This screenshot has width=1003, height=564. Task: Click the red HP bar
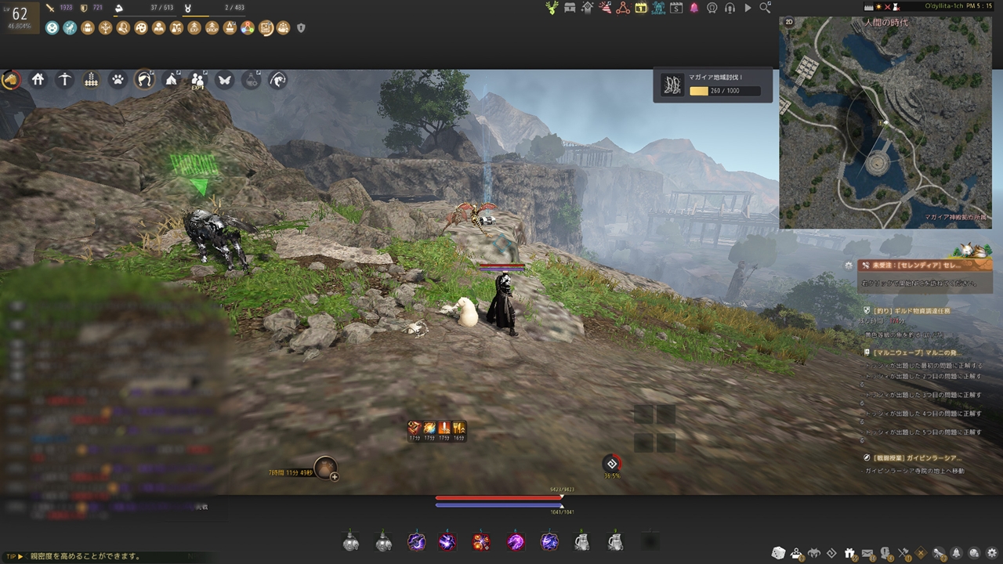[499, 497]
